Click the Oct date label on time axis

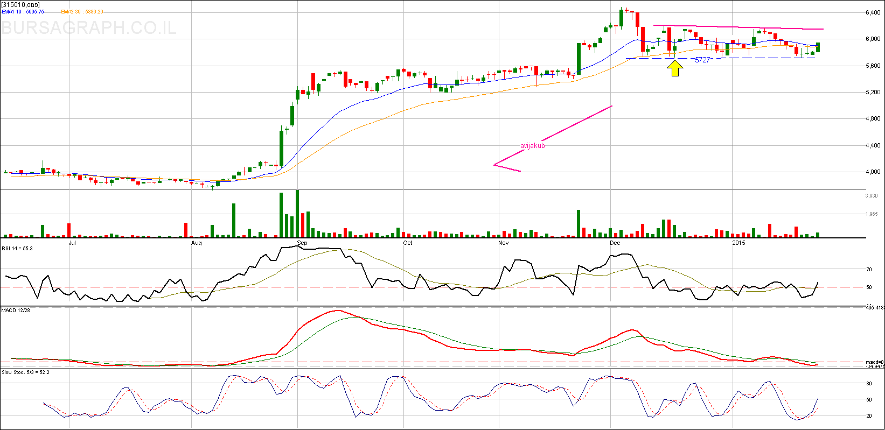coord(407,243)
